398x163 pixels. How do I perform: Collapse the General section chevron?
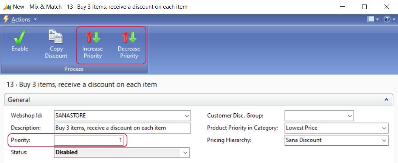[386, 100]
